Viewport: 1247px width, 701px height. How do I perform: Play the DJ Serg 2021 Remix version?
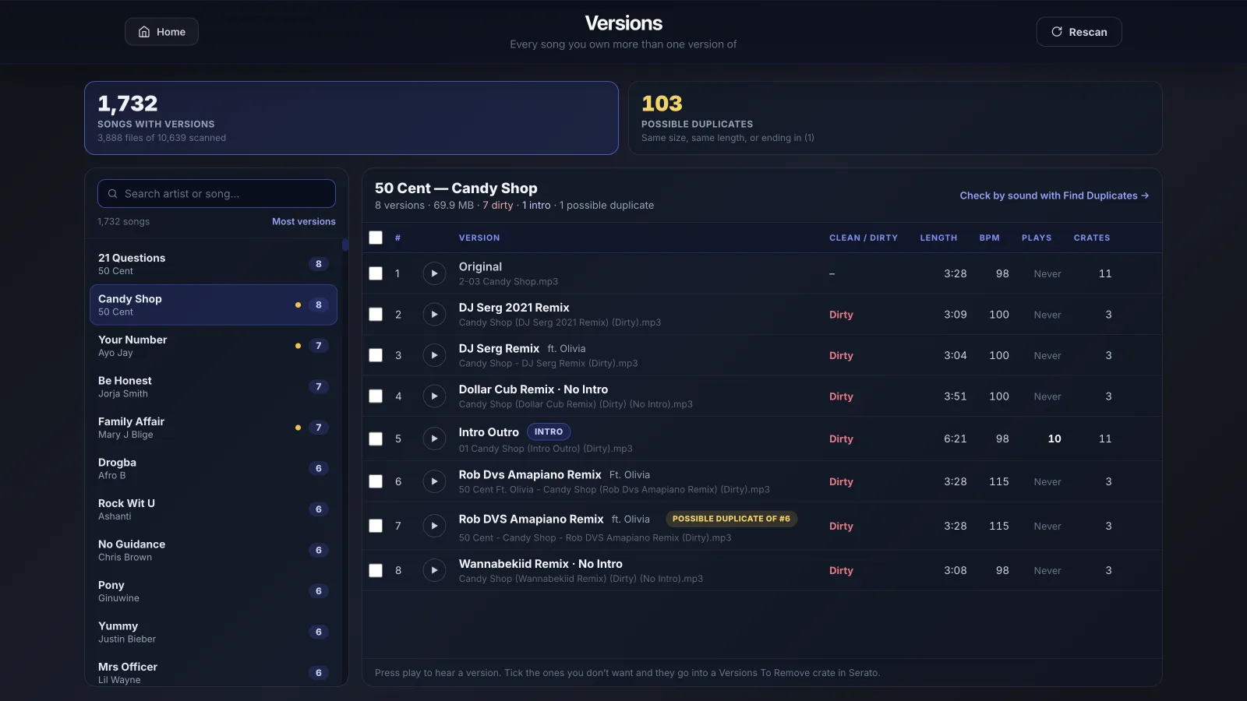[434, 315]
